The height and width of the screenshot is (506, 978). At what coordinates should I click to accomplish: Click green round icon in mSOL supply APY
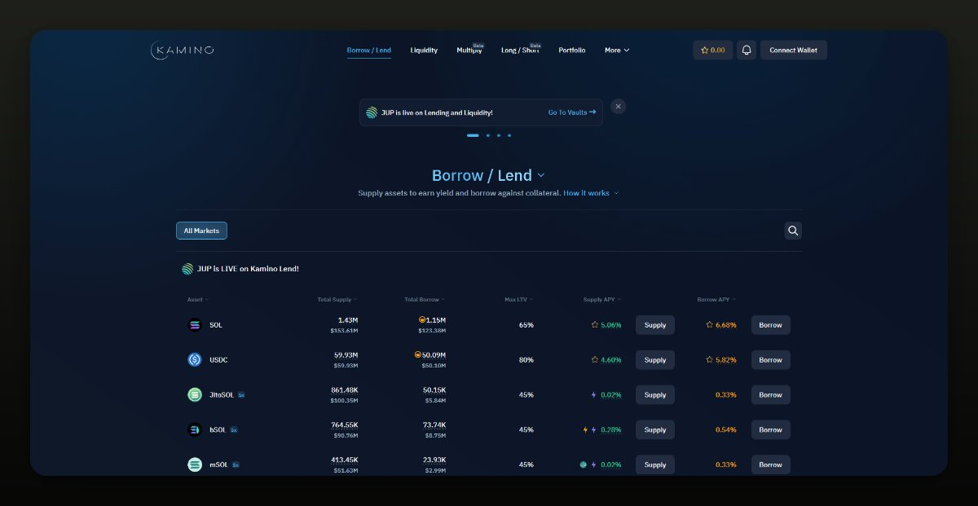(x=584, y=464)
